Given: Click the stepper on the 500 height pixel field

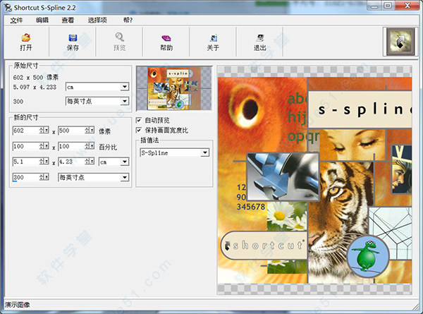Looking at the screenshot, I should (90, 131).
